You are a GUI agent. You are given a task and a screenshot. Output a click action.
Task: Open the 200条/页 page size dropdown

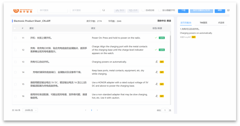[30, 110]
